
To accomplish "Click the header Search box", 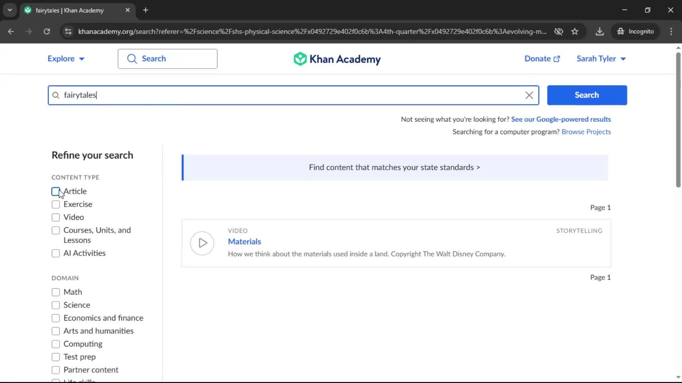I will pyautogui.click(x=167, y=59).
